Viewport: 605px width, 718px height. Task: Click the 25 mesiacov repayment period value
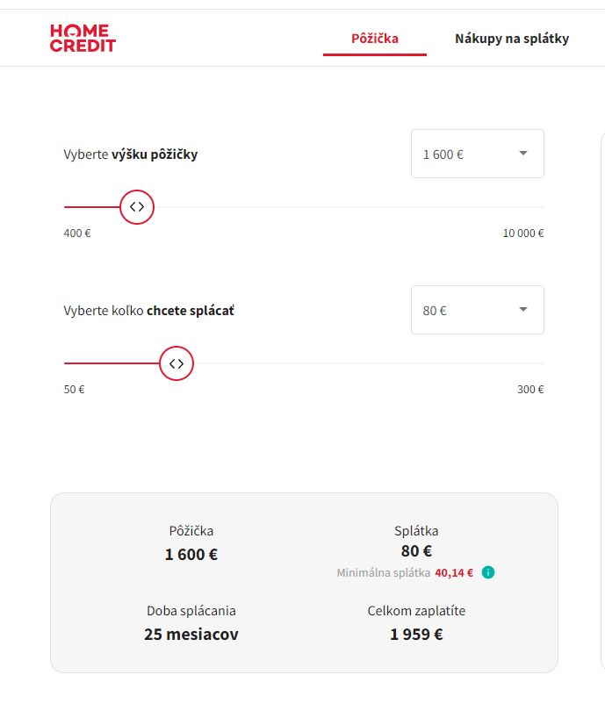pos(191,634)
